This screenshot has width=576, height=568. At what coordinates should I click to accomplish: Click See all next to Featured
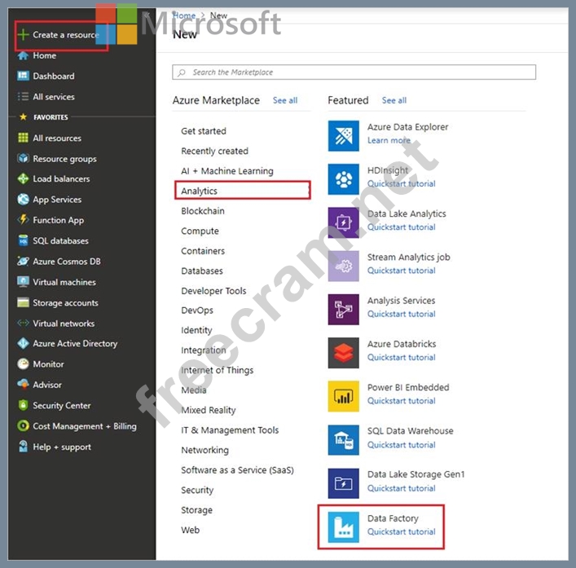click(394, 100)
